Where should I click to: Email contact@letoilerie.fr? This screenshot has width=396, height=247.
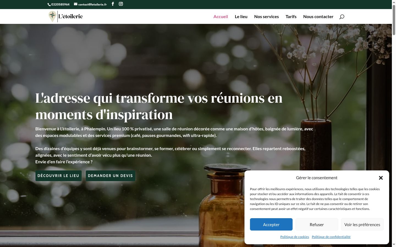[x=90, y=4]
